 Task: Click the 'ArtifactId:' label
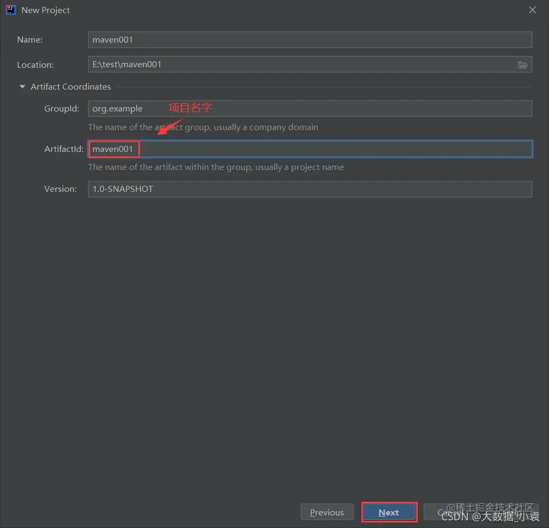64,149
